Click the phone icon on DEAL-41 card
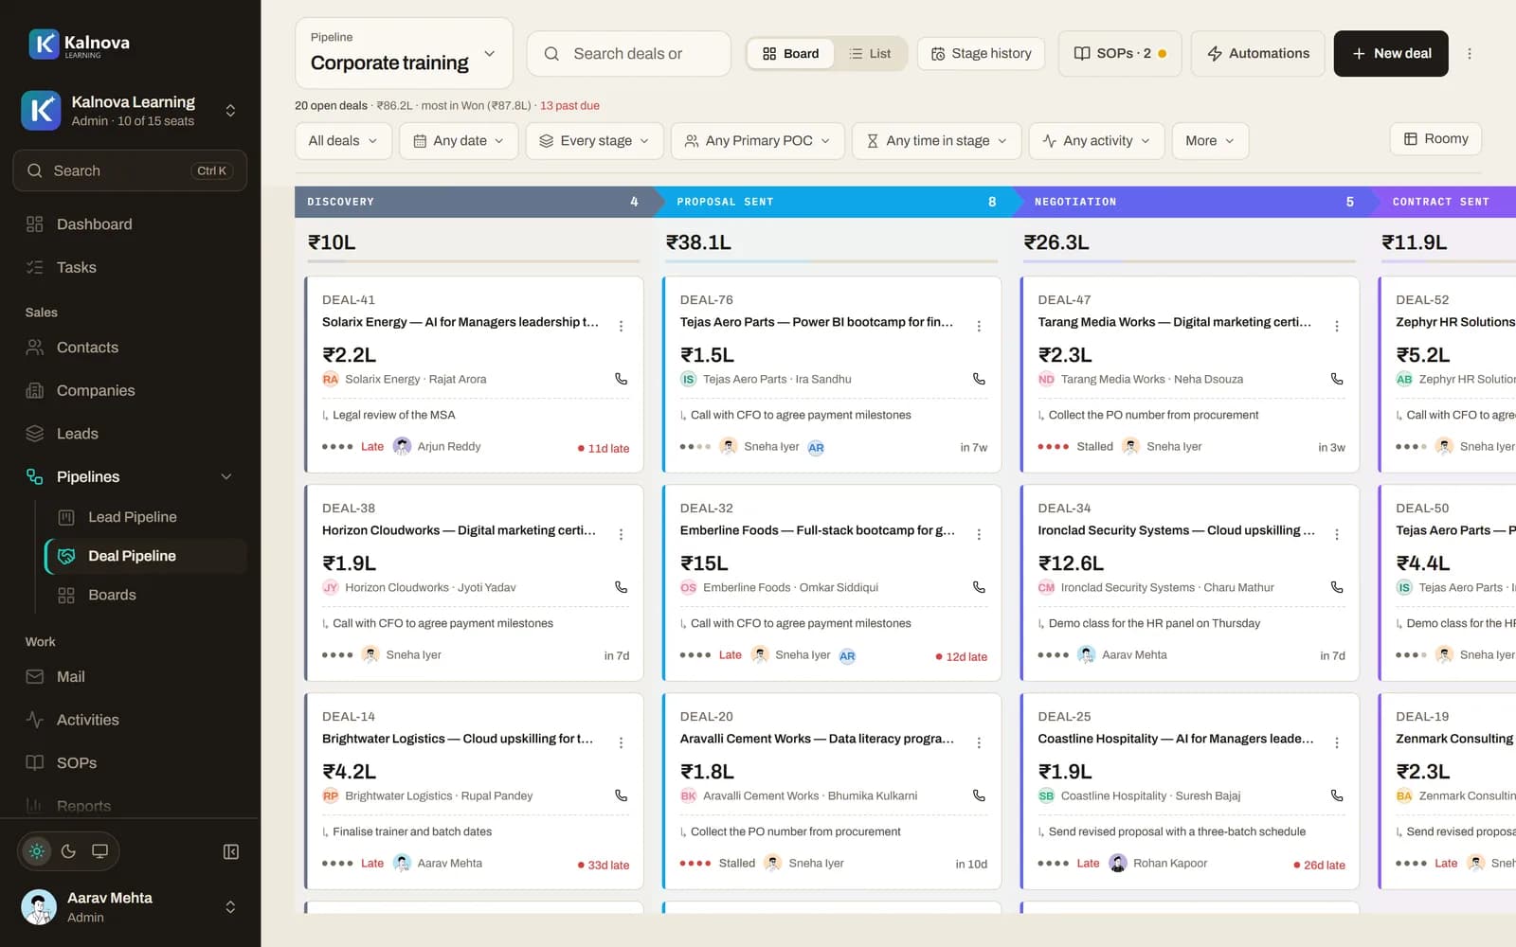Screen dimensions: 1516x947 point(621,379)
